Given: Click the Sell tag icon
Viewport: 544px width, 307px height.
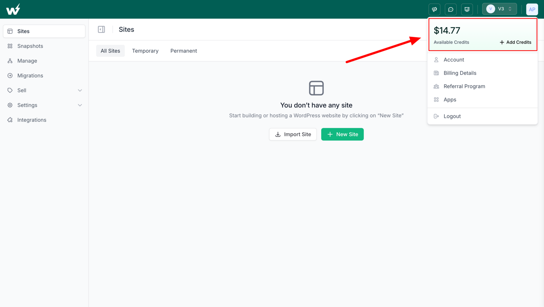Looking at the screenshot, I should pos(10,90).
